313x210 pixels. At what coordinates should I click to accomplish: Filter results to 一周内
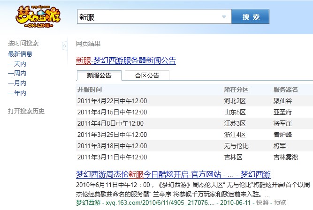17,74
